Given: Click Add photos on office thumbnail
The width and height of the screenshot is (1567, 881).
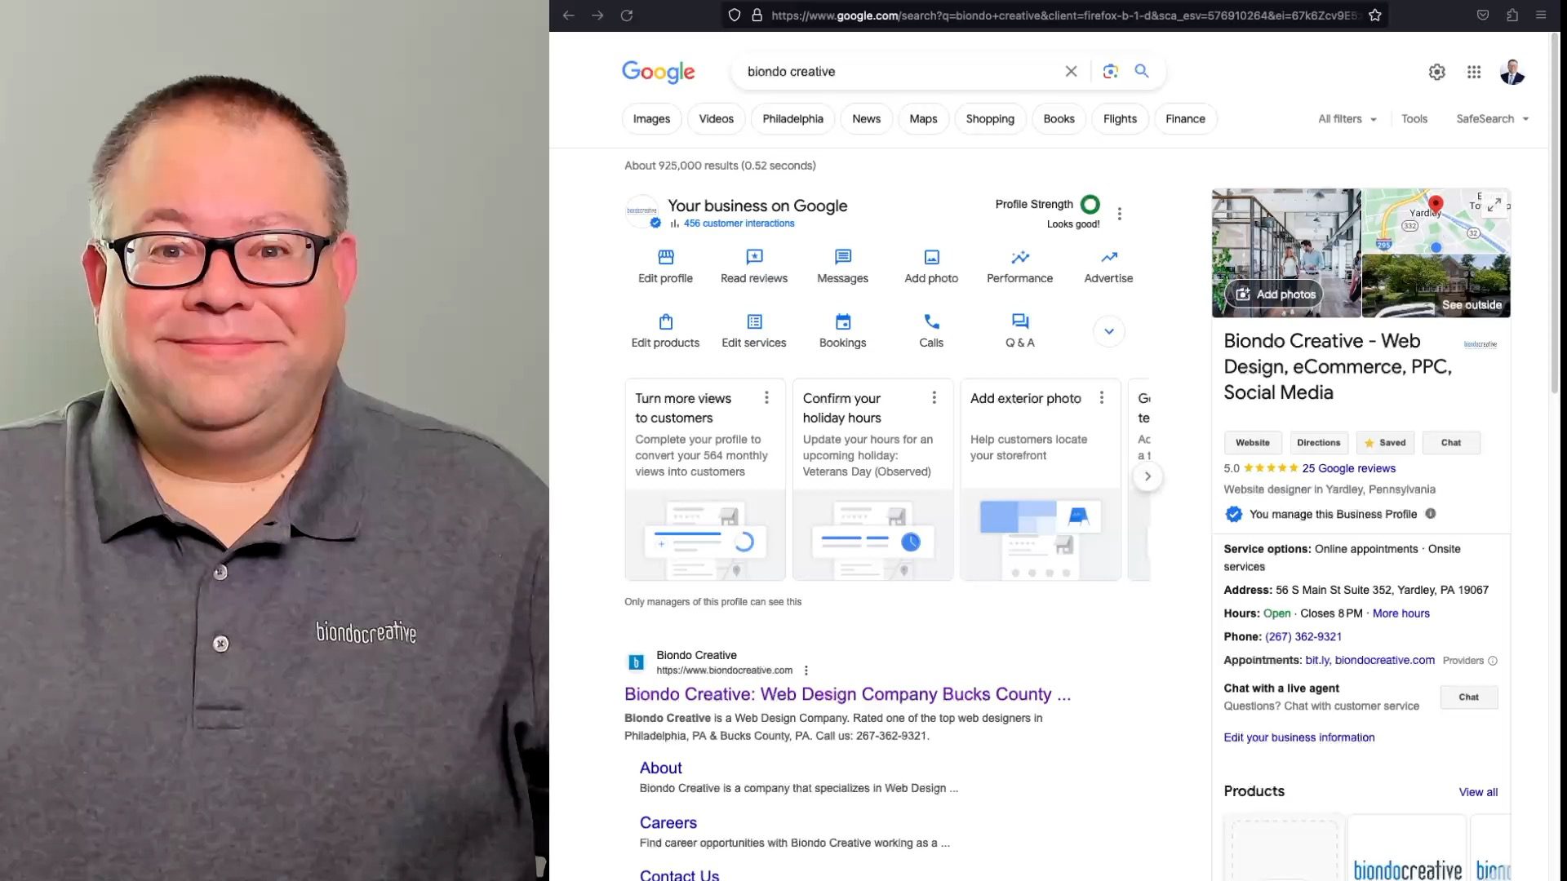Looking at the screenshot, I should (x=1275, y=294).
